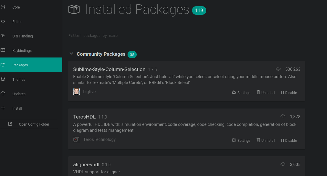Disable Sublime-Style-Column-Selection package

pyautogui.click(x=289, y=93)
